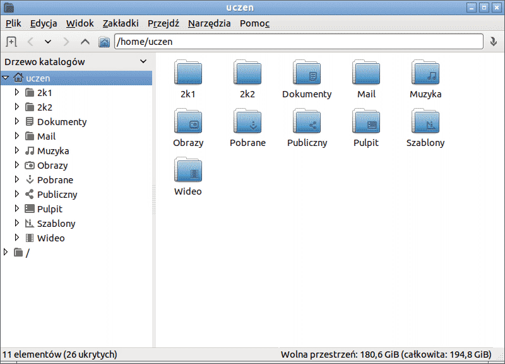Image resolution: width=505 pixels, height=364 pixels.
Task: Open the Muzyka folder icon
Action: tap(425, 73)
